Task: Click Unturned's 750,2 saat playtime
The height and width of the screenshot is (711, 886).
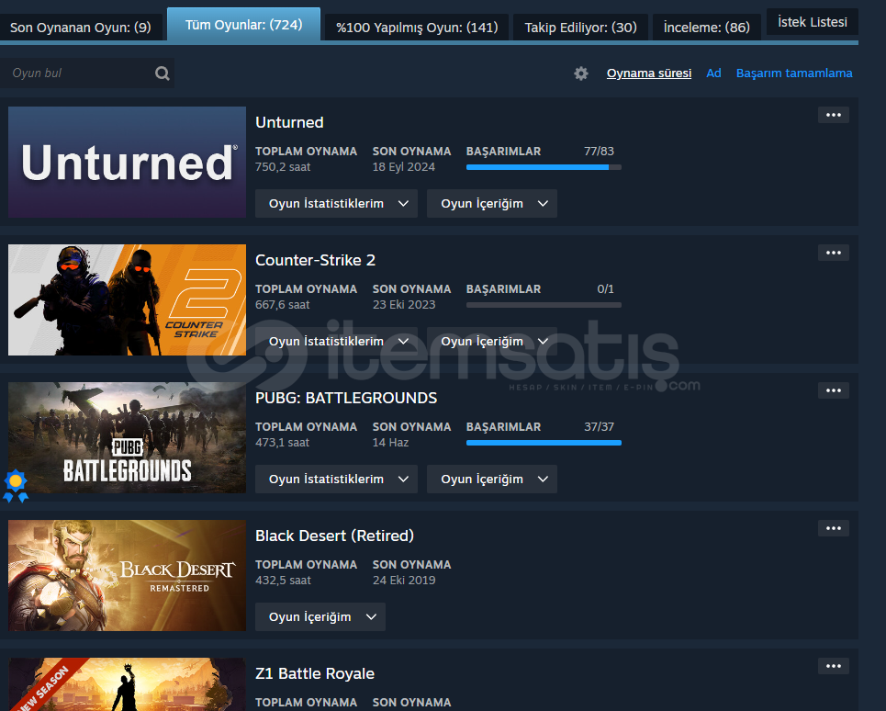Action: (283, 167)
